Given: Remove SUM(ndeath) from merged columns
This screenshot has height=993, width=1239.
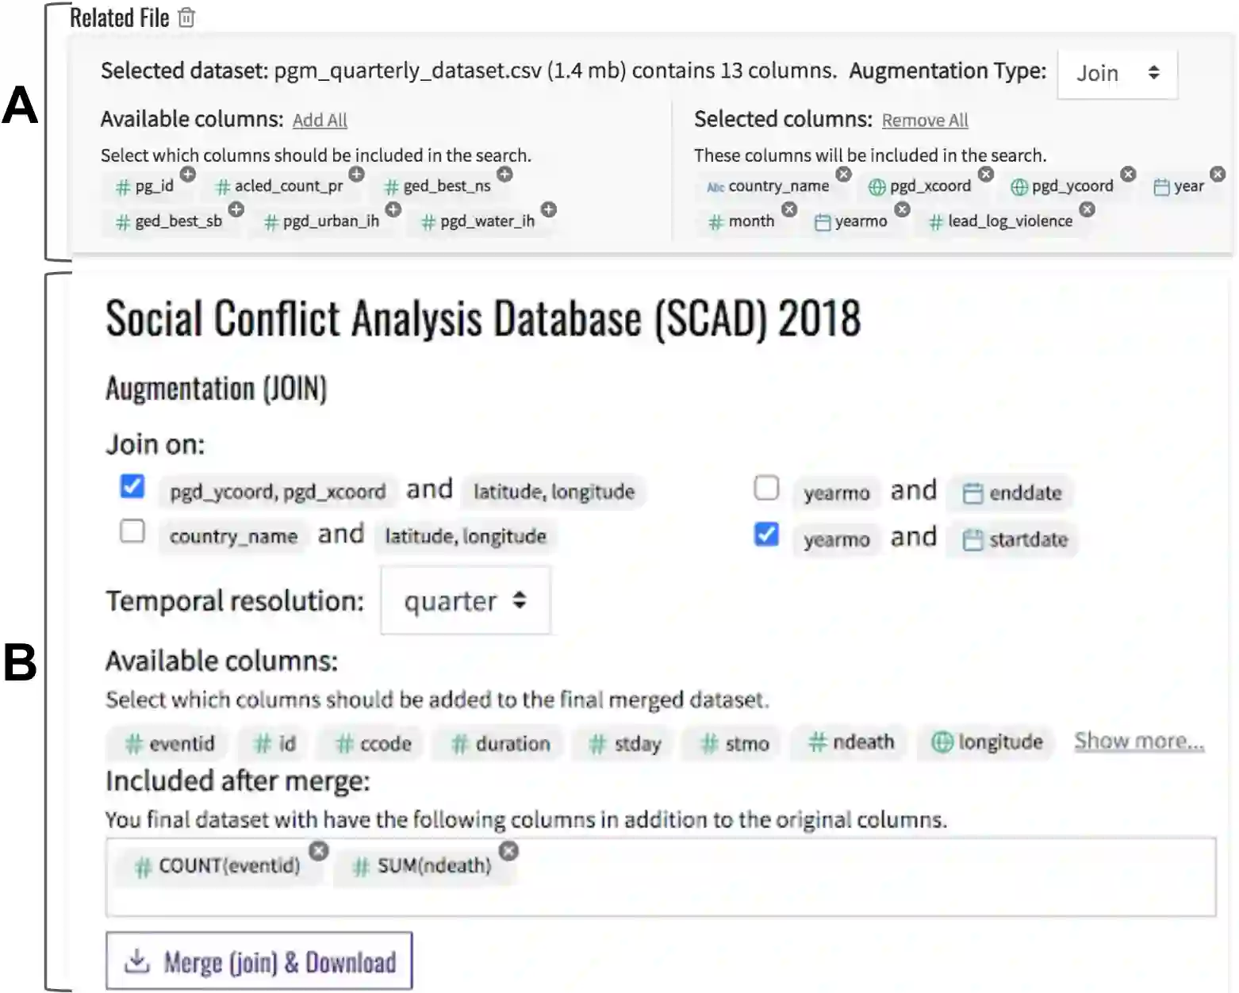Looking at the screenshot, I should tap(508, 851).
